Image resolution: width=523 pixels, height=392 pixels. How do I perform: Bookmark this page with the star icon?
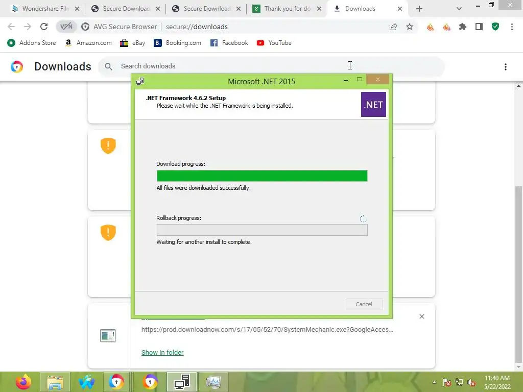410,27
